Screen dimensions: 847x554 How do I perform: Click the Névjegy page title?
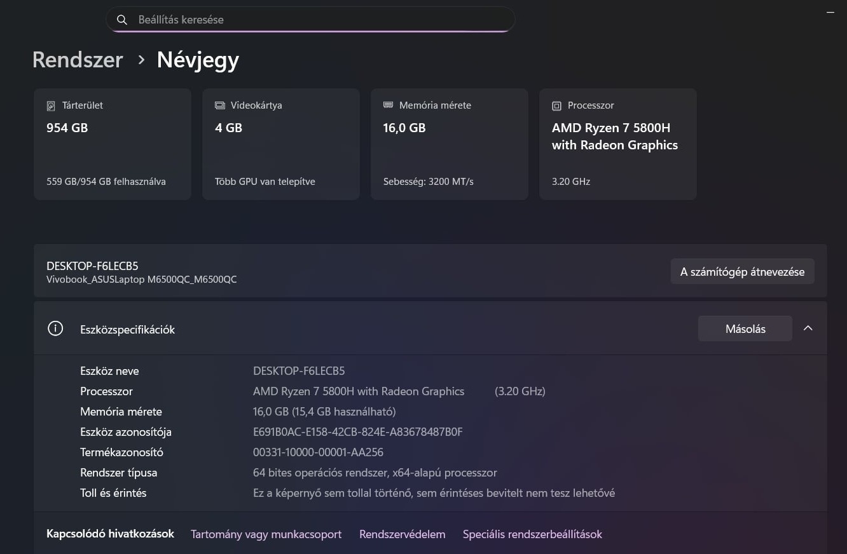point(198,60)
